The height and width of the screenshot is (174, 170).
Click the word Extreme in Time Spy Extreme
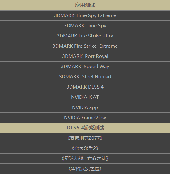[107, 15]
